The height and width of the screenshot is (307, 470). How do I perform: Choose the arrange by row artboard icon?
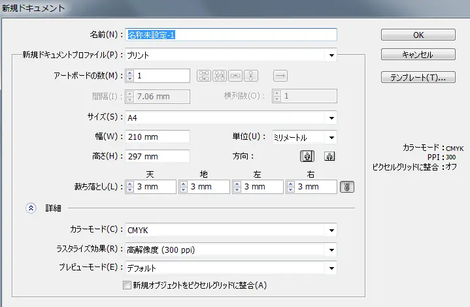pyautogui.click(x=236, y=76)
